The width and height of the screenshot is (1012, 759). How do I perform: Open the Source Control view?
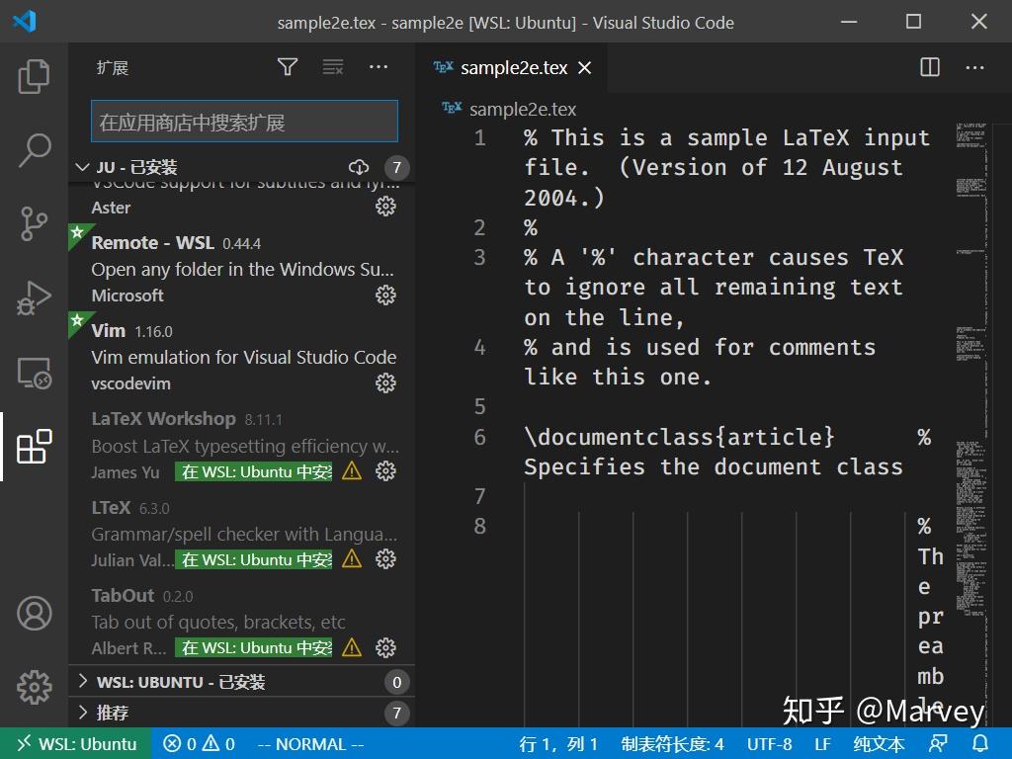34,224
